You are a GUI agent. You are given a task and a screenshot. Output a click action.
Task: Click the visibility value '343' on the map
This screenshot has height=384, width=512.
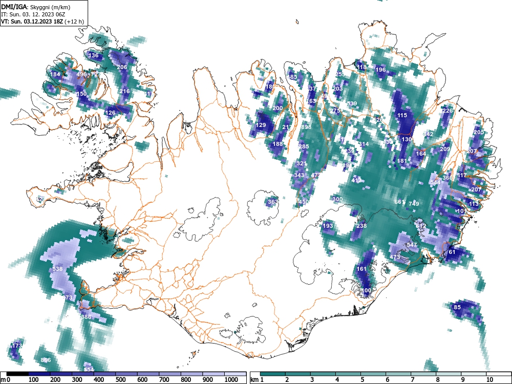[x=299, y=175]
